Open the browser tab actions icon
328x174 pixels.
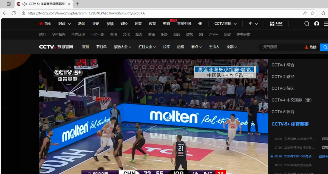tap(9, 4)
